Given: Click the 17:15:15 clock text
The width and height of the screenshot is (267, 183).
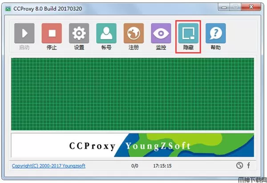Looking at the screenshot, I should point(162,166).
